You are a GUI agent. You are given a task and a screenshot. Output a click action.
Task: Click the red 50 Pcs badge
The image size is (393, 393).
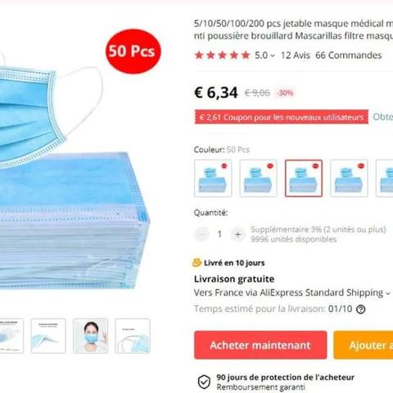coord(133,52)
